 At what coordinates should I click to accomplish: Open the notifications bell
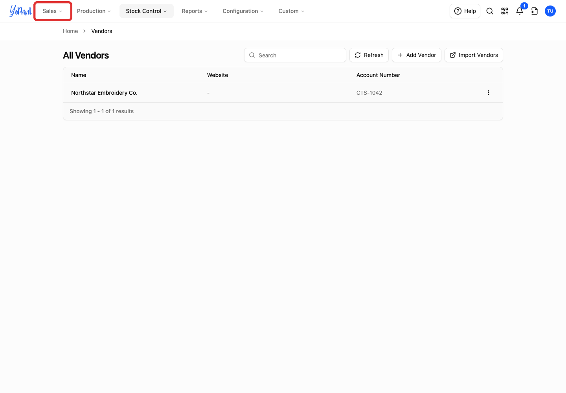point(520,11)
